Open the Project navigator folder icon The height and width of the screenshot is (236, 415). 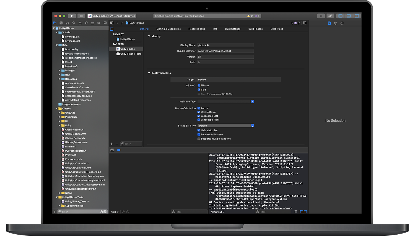pyautogui.click(x=55, y=23)
